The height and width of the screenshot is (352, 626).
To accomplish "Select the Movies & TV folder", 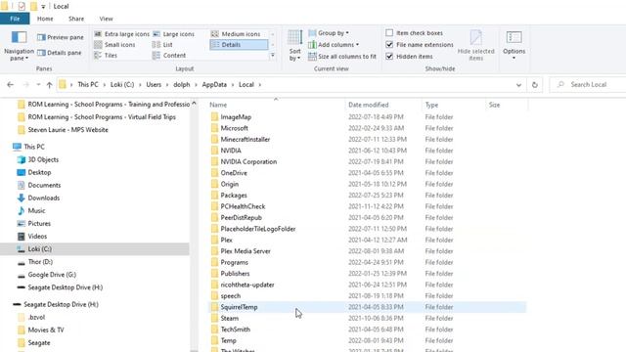I will (x=46, y=330).
